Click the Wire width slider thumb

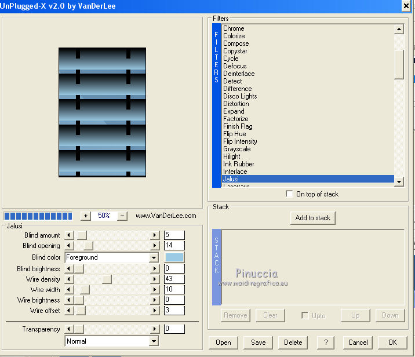pyautogui.click(x=85, y=290)
